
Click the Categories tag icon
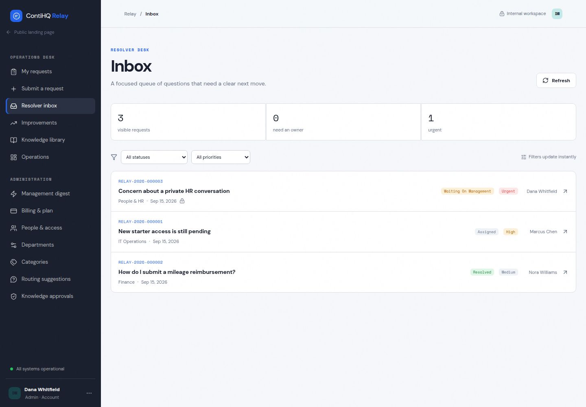tap(13, 262)
